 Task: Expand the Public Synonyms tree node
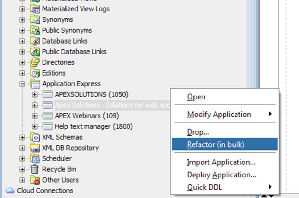22,31
